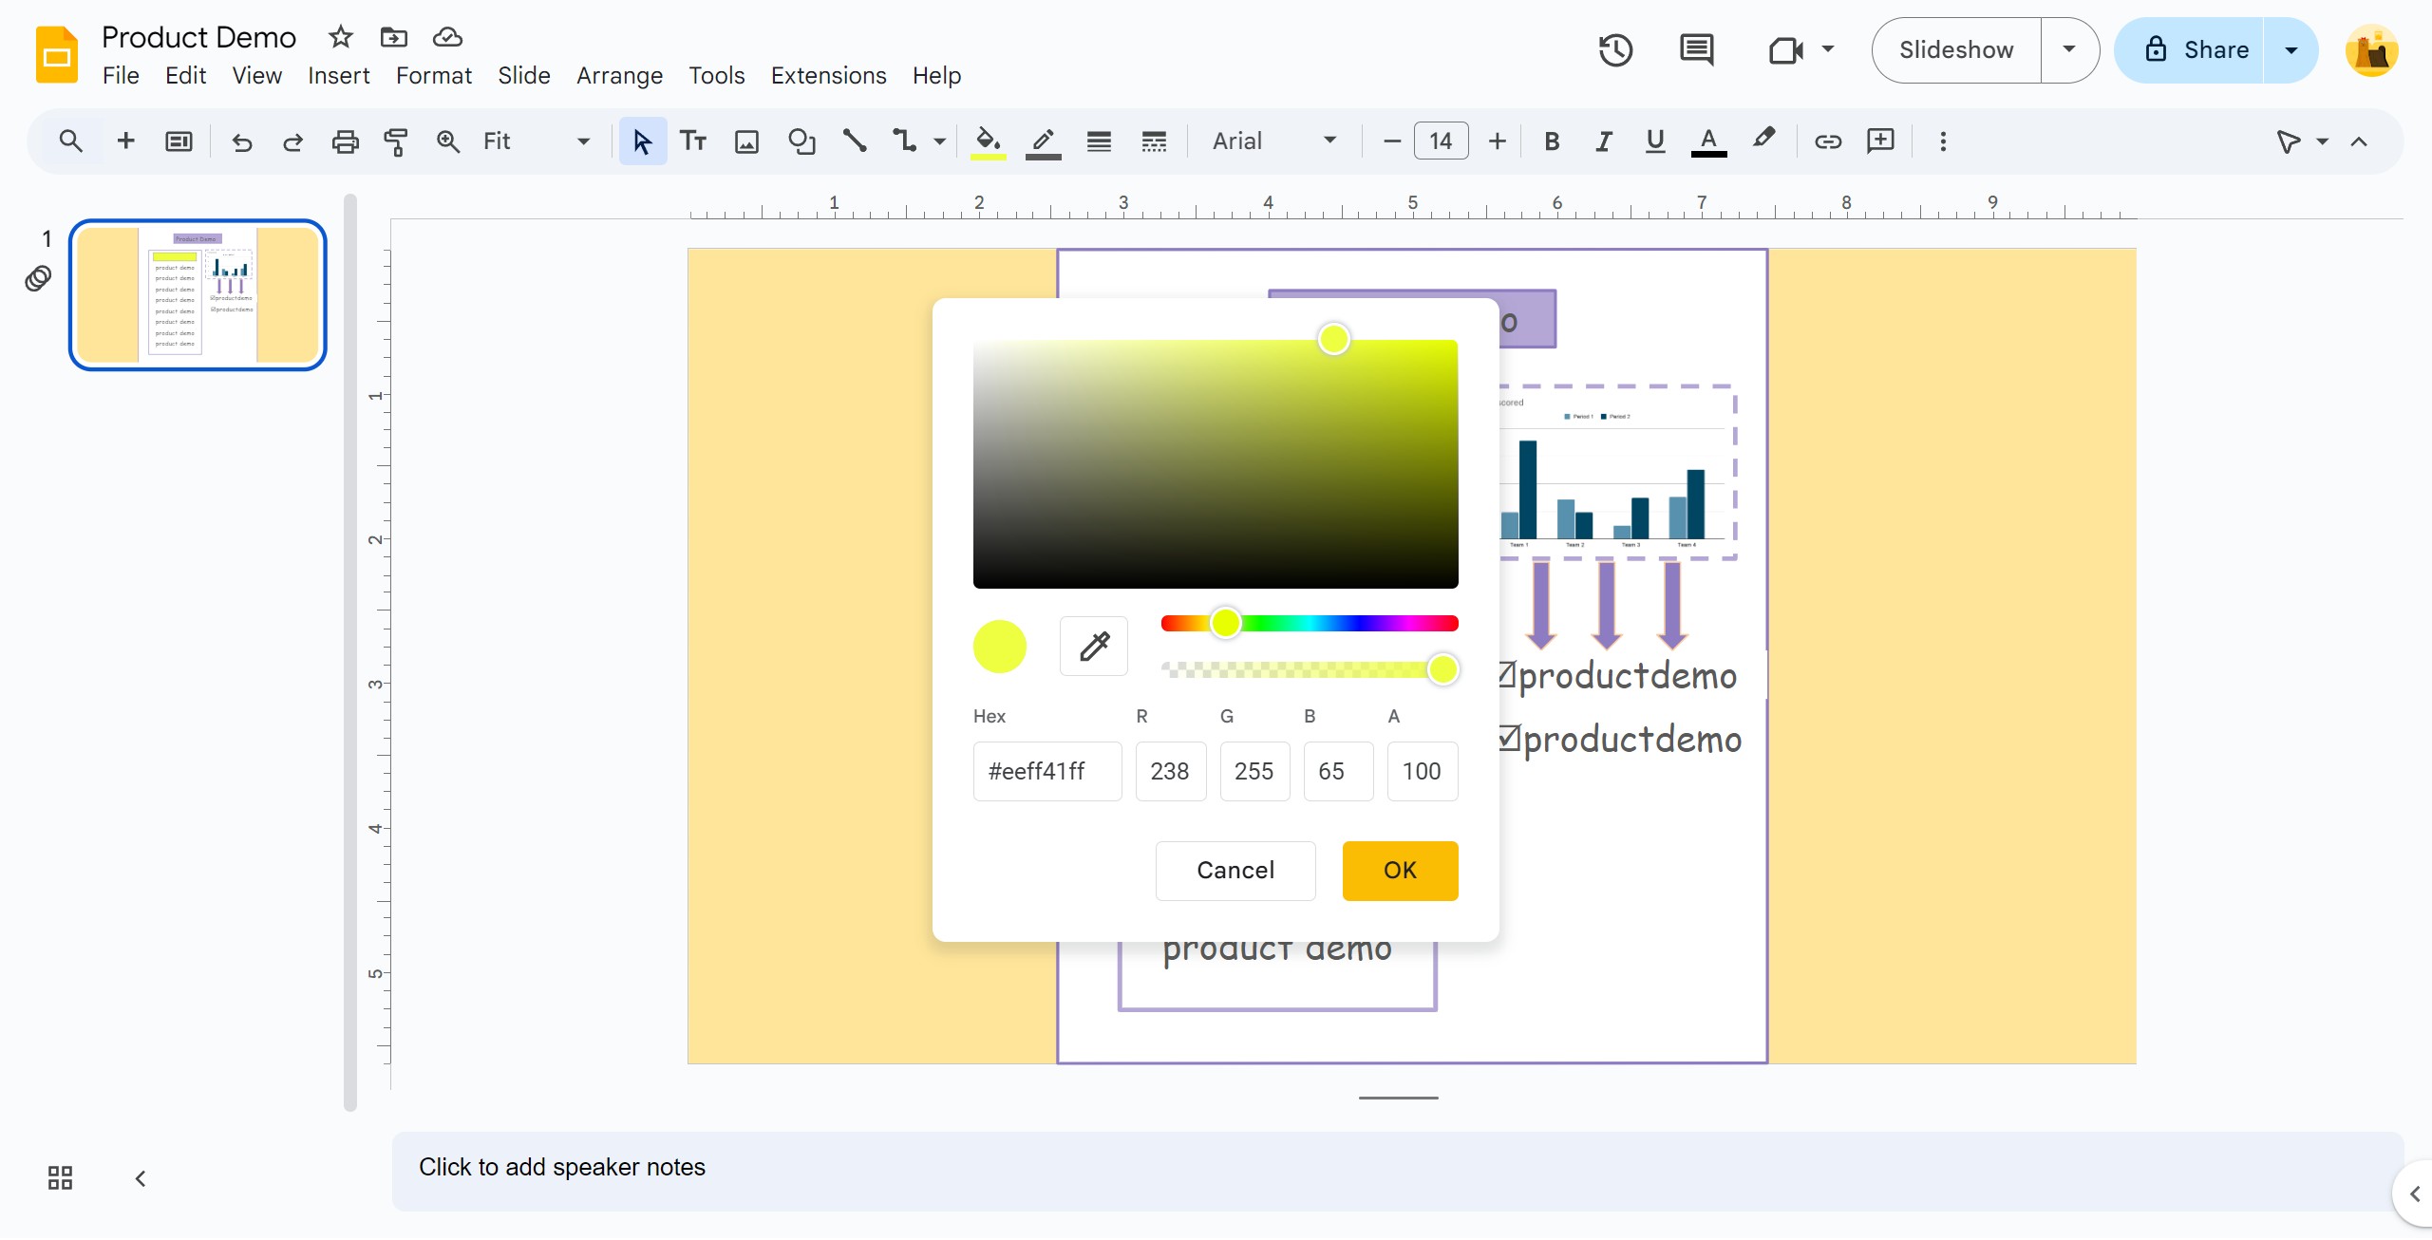Undo the last action
The image size is (2432, 1240).
click(x=241, y=141)
